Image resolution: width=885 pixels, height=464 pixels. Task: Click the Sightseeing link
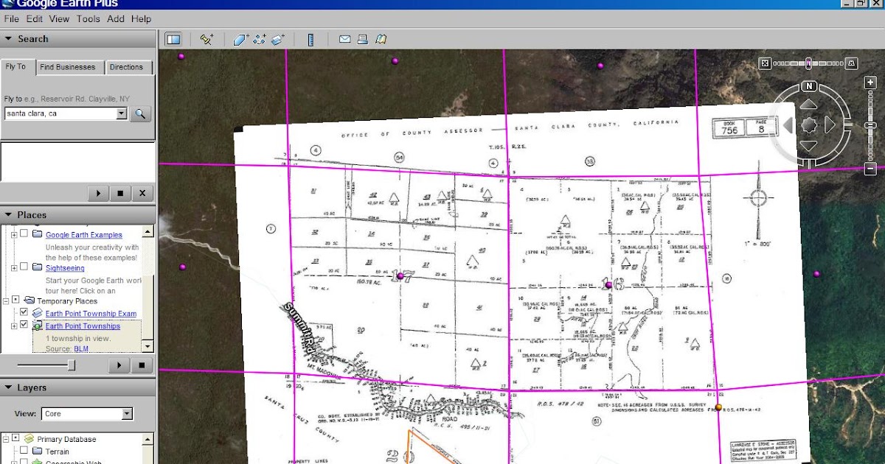click(65, 268)
